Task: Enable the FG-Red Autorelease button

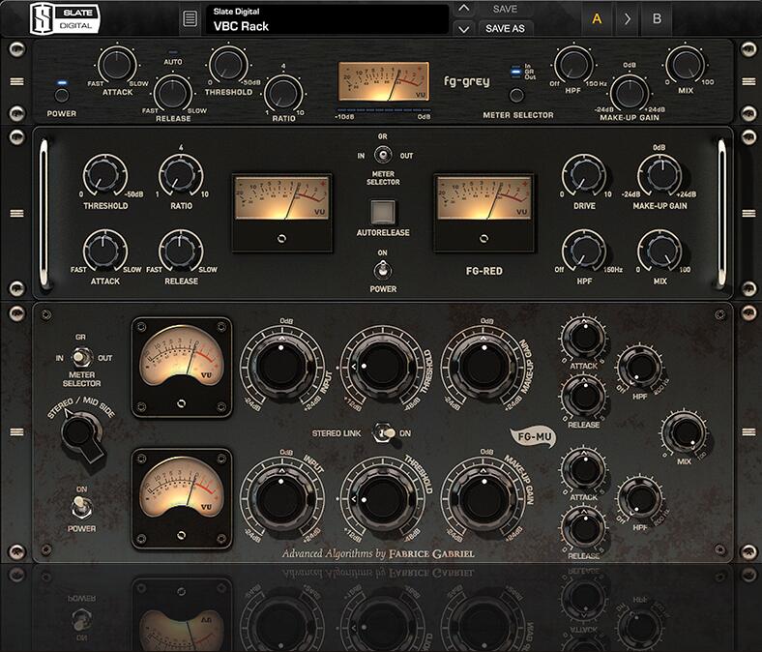Action: (383, 211)
